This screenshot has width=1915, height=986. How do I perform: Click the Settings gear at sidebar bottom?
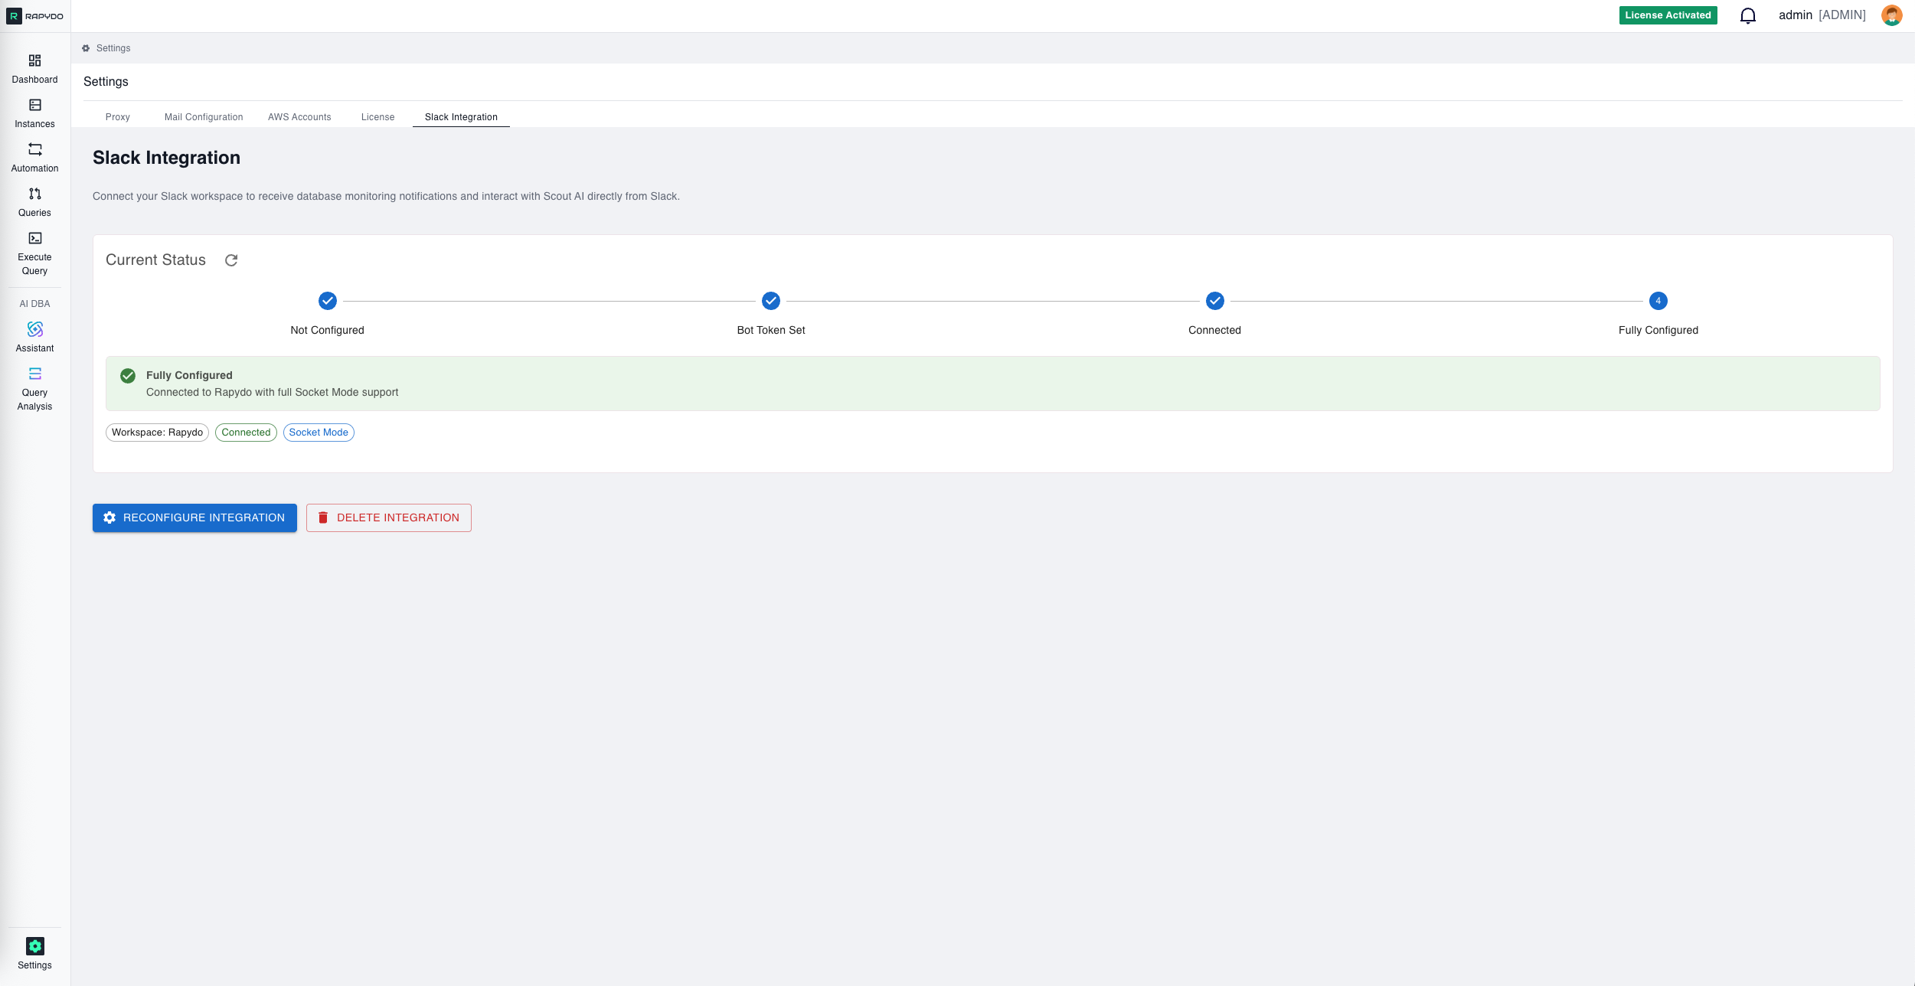pos(34,945)
